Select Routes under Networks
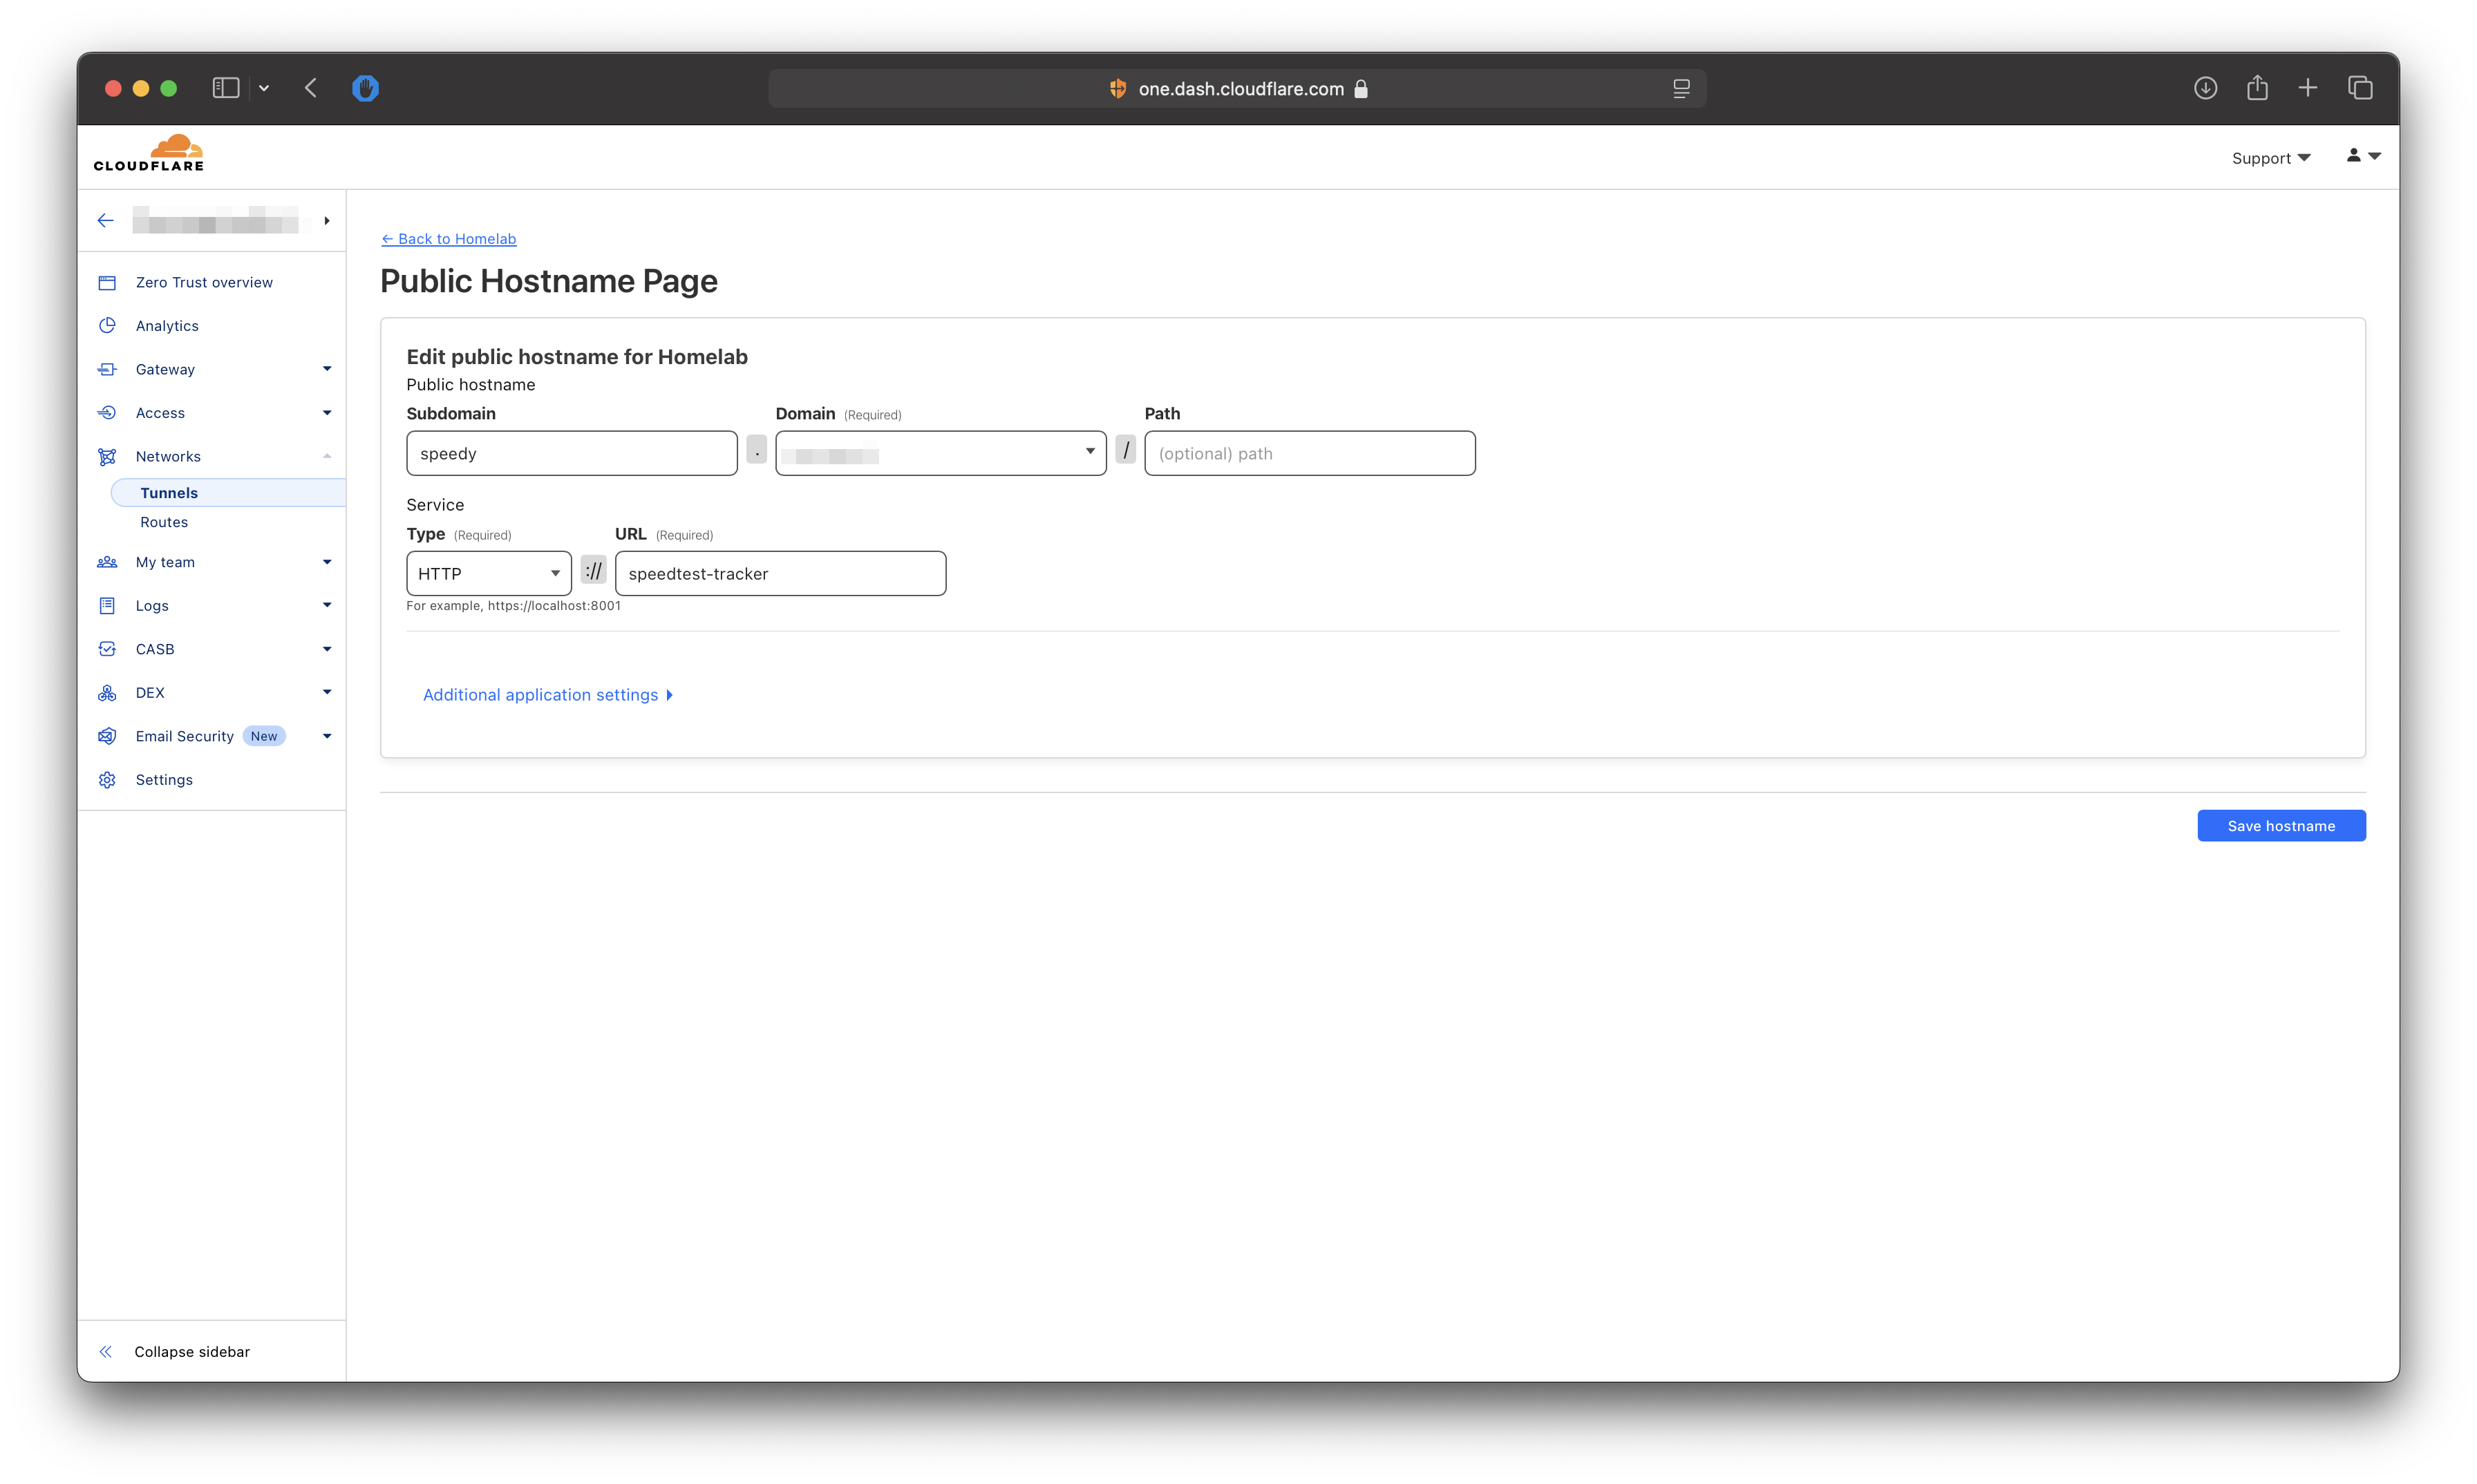 pos(164,522)
